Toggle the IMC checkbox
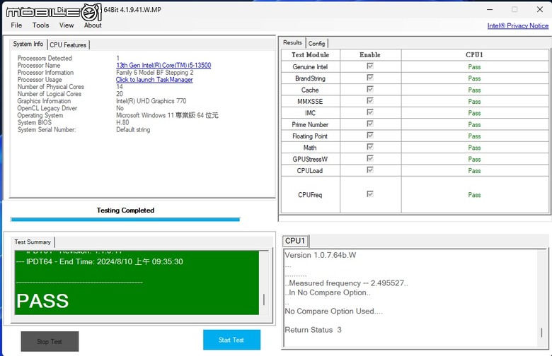The height and width of the screenshot is (356, 552). 370,112
